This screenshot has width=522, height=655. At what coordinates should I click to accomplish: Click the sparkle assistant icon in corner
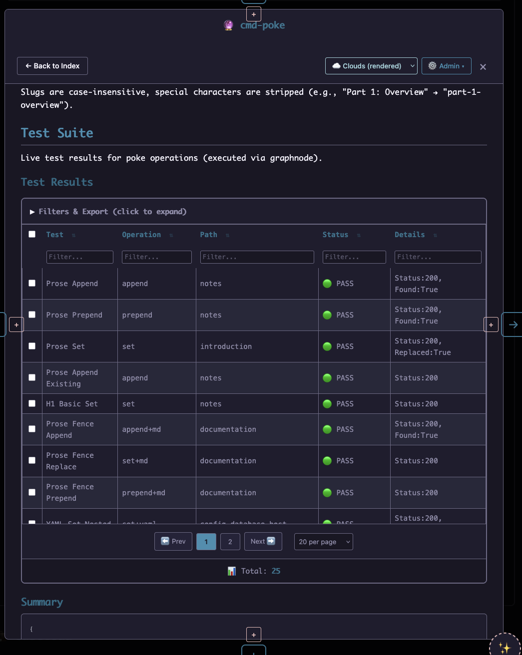coord(505,648)
